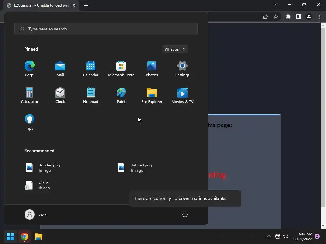Click the Windows Start button on taskbar
Viewport: 326px width, 244px height.
pos(10,236)
